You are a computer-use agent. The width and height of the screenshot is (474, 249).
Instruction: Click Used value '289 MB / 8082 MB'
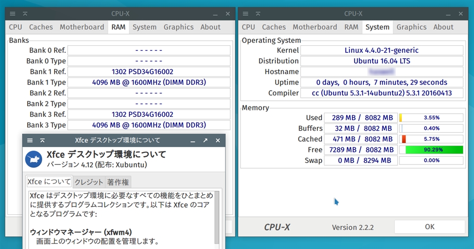pos(361,118)
